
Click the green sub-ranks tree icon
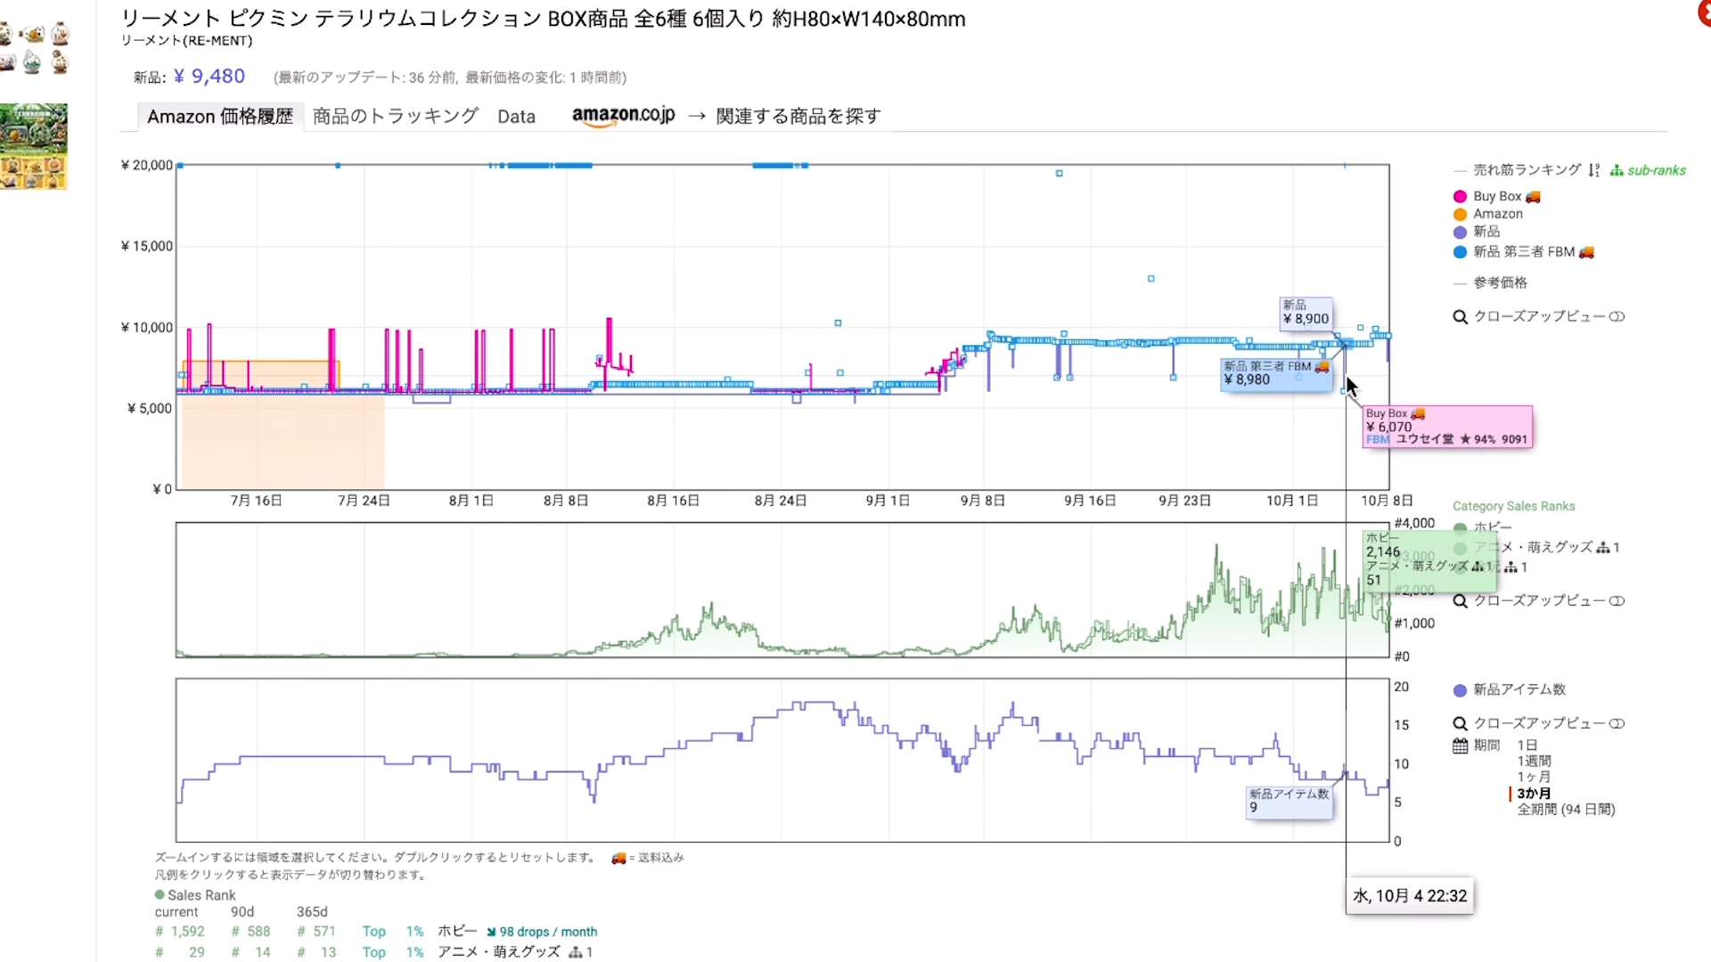1617,170
